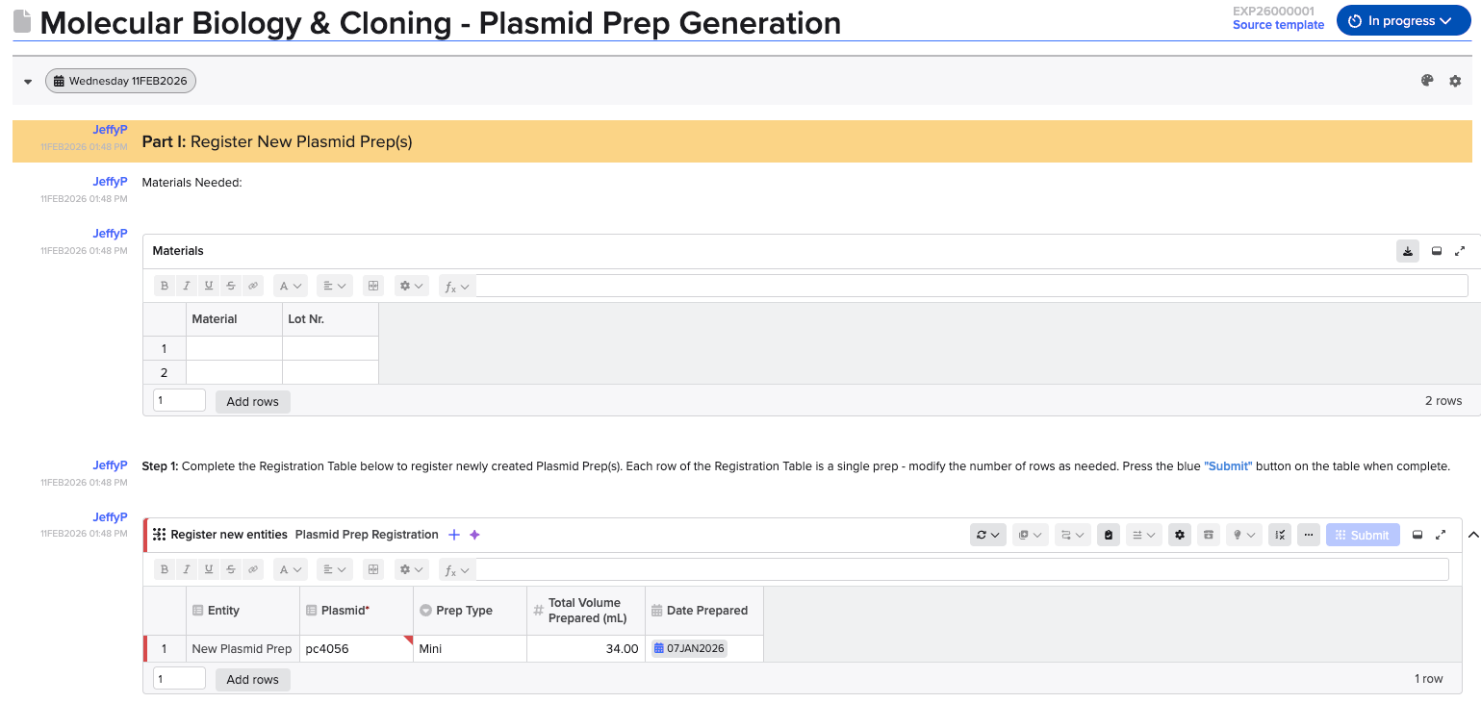Submit the Plasmid Prep Registration table
Screen dimensions: 1481x703
coord(1361,535)
